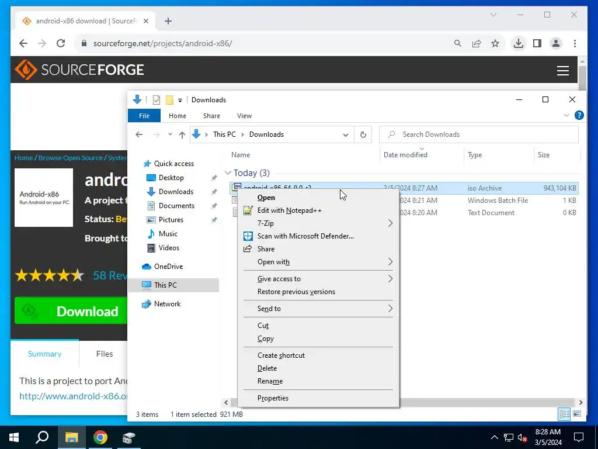The image size is (598, 449).
Task: Choose Scan with Microsoft Defender
Action: (318, 236)
